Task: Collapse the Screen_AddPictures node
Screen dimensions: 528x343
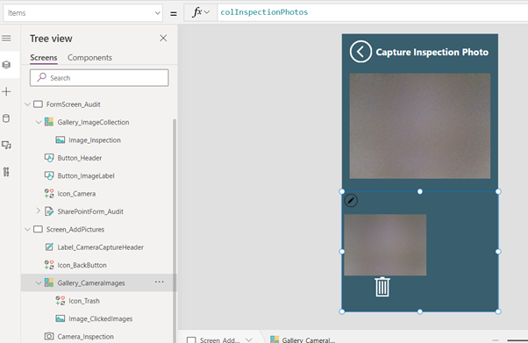Action: click(x=27, y=230)
